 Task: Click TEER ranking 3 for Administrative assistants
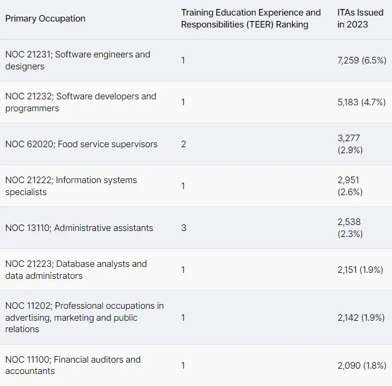[x=183, y=228]
